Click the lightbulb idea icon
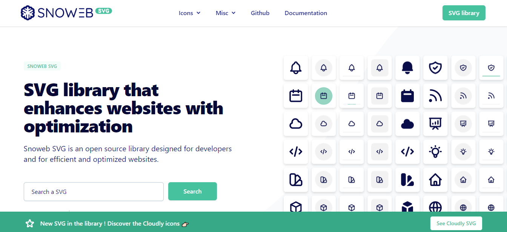507x232 pixels. 435,152
